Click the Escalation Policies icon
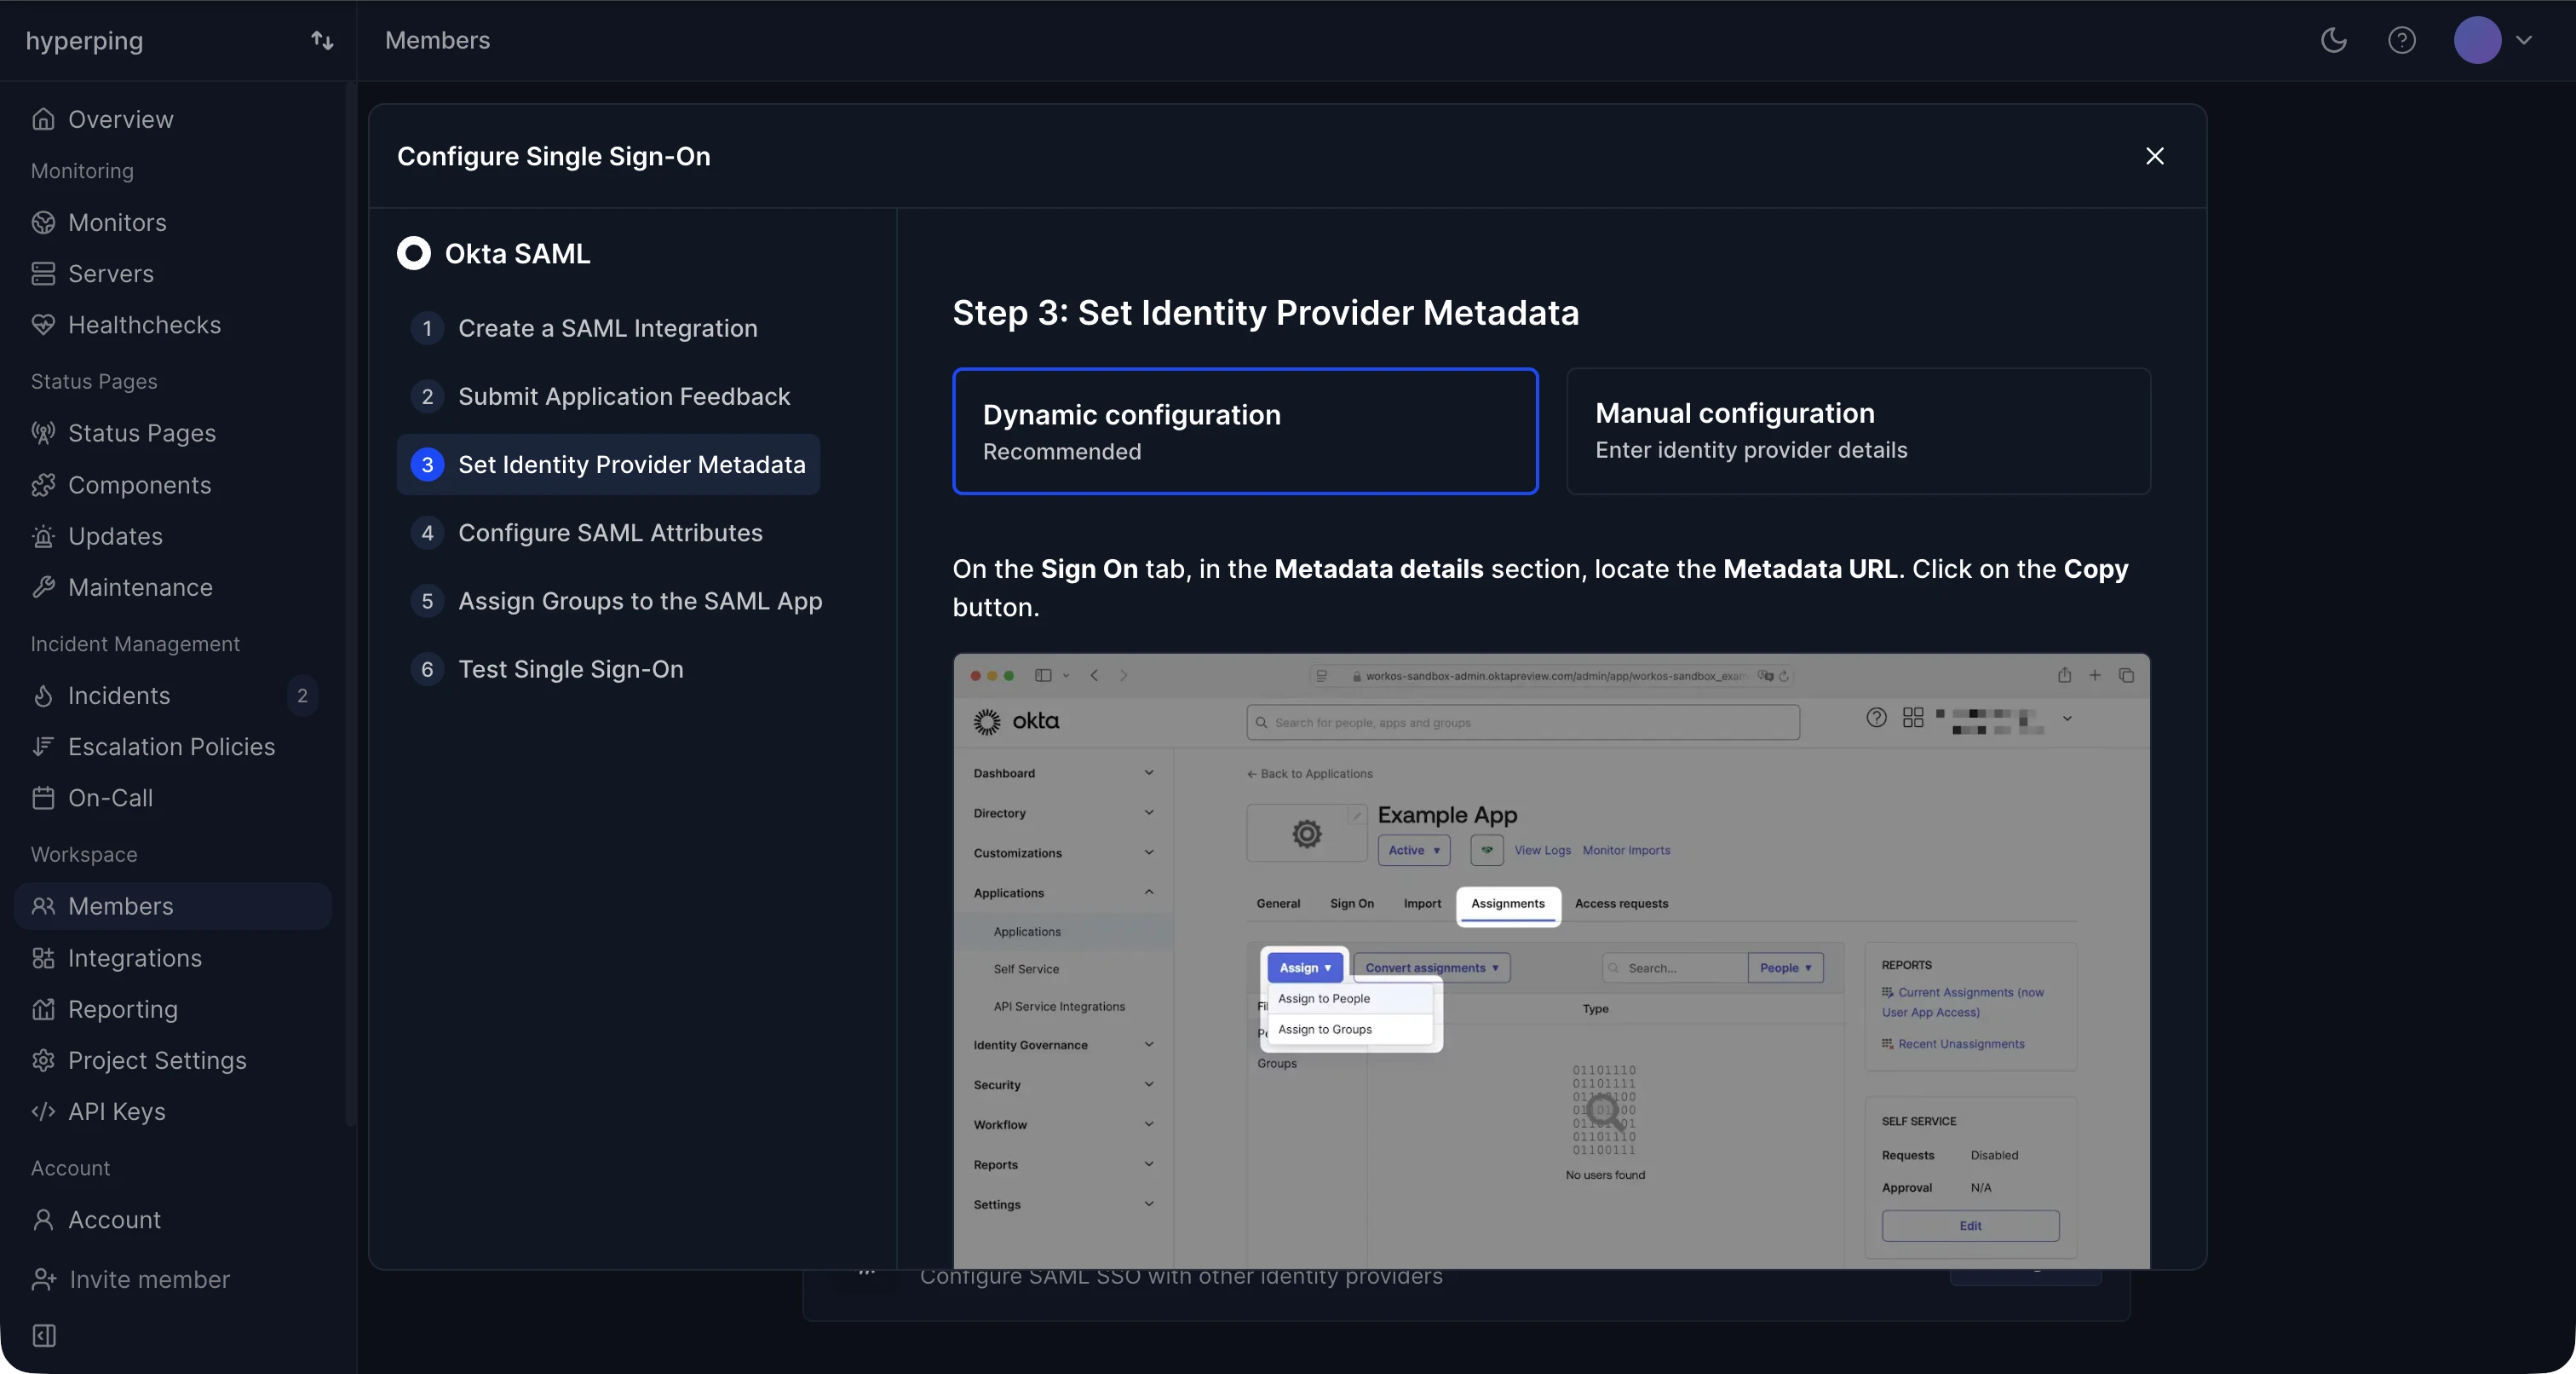 tap(43, 746)
